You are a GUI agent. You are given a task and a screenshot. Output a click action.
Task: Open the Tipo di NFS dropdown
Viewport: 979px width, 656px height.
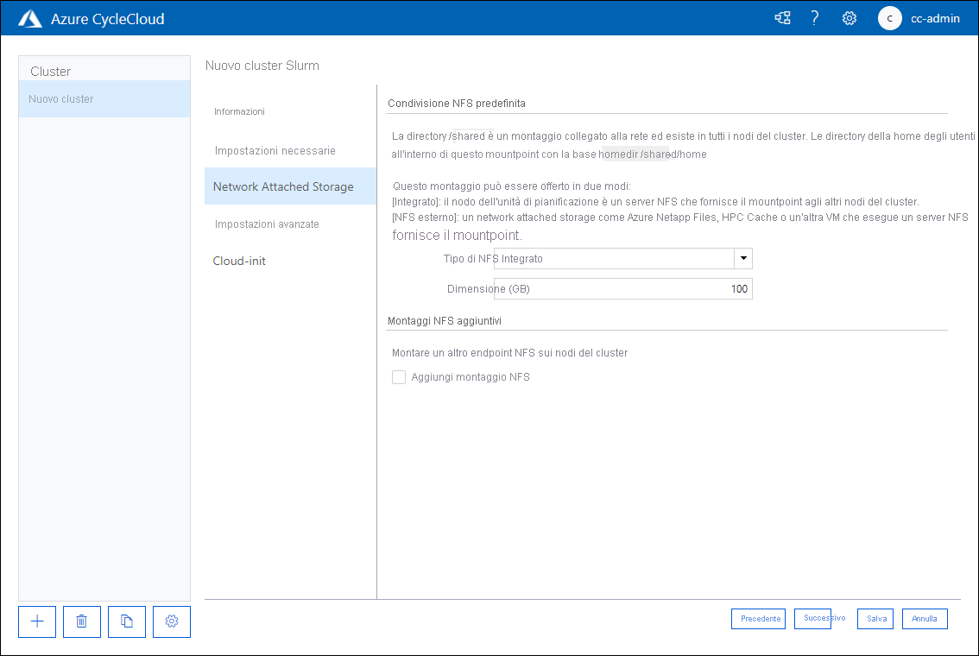click(x=742, y=258)
